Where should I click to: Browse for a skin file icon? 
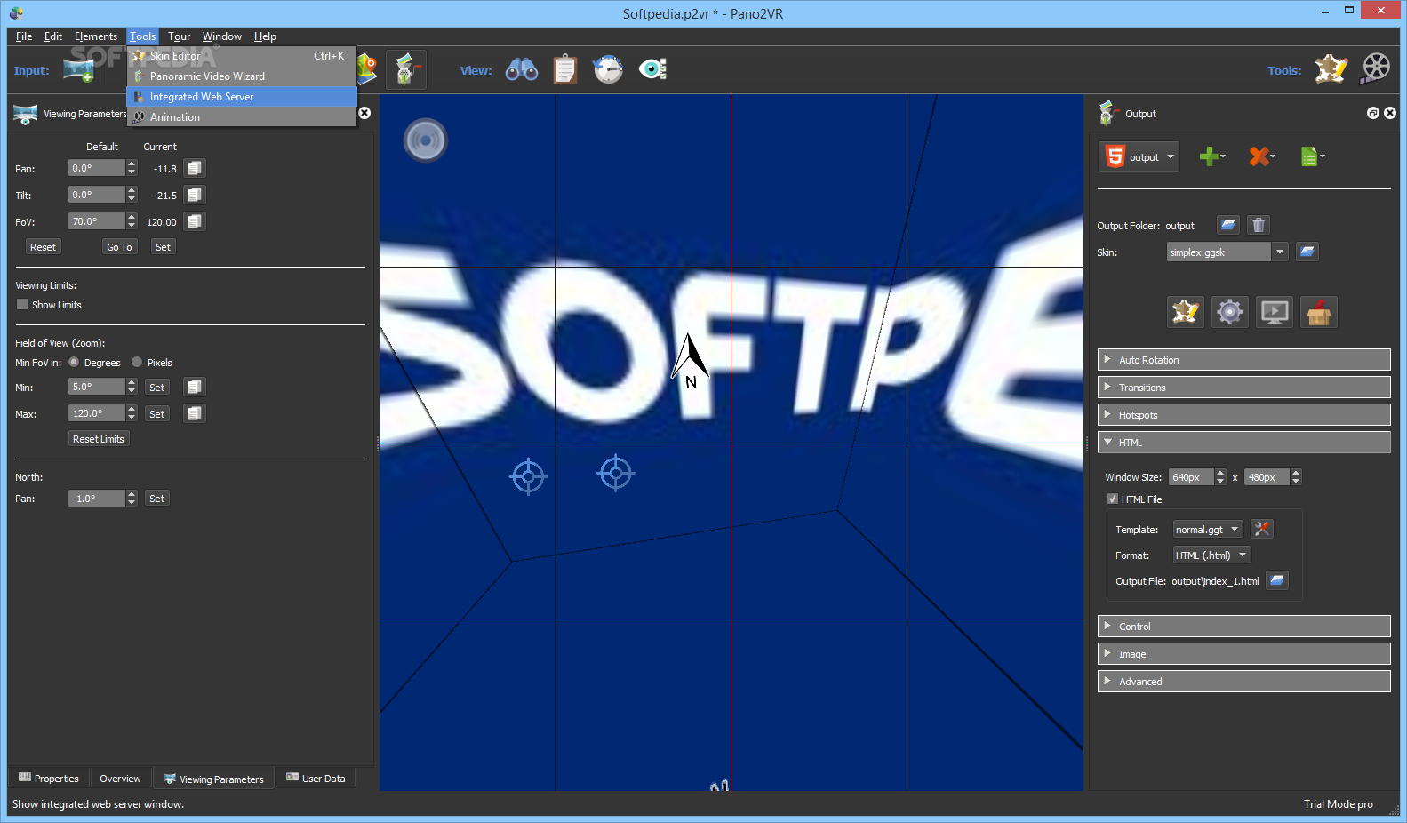[x=1307, y=252]
